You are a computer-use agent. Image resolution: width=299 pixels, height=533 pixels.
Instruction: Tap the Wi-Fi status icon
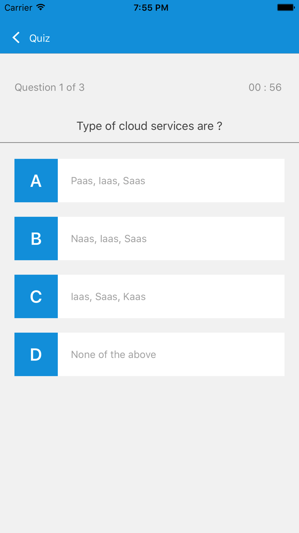41,7
